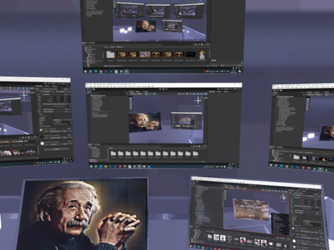The height and width of the screenshot is (250, 334).
Task: Open File Explorer from the center window taskbar
Action: 144,167
